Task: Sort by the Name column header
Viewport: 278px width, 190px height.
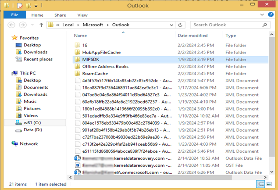Action: pyautogui.click(x=80, y=36)
